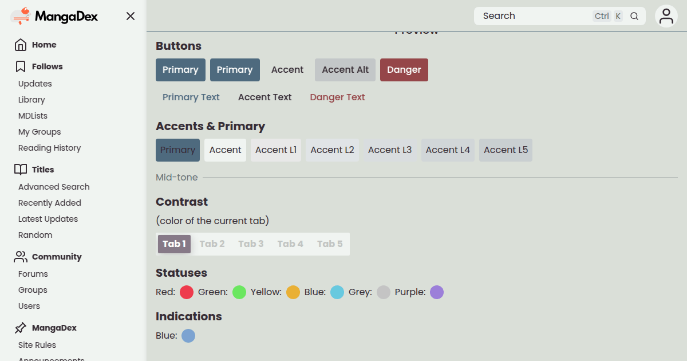Click the search magnifier icon

pos(634,16)
